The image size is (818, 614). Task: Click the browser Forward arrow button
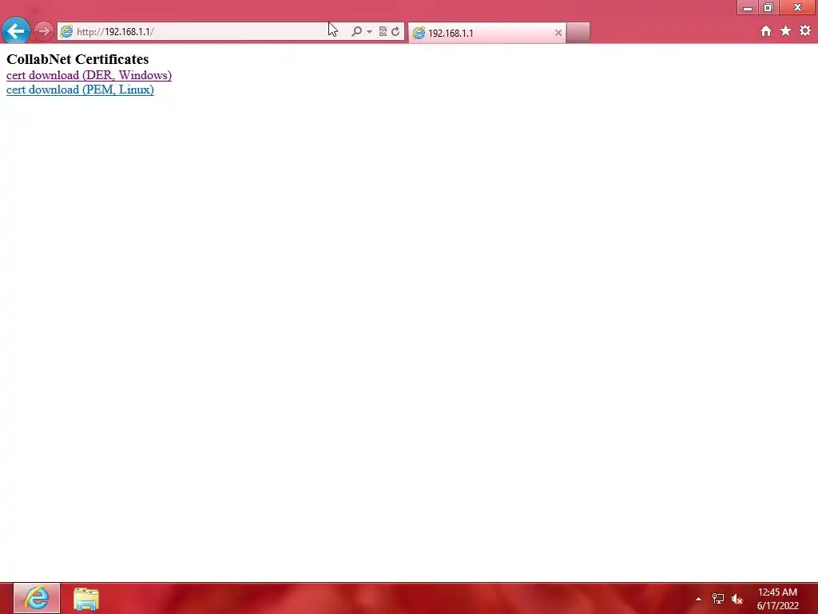pos(44,31)
